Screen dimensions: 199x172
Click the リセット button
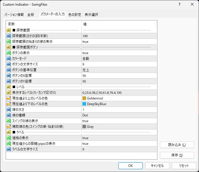coord(184,166)
